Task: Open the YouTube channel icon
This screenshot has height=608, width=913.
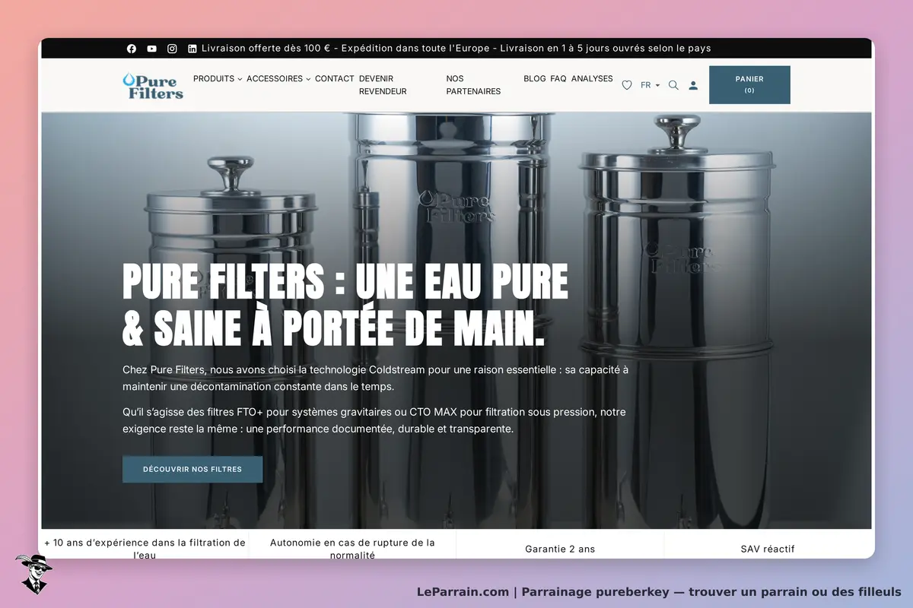Action: pos(152,49)
